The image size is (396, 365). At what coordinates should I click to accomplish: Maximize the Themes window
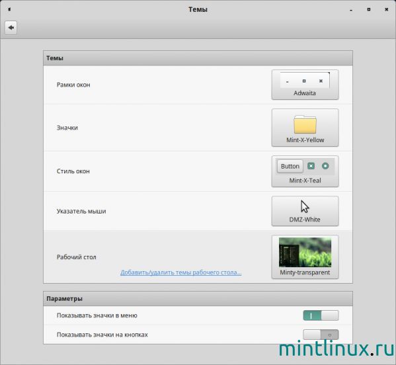click(369, 9)
